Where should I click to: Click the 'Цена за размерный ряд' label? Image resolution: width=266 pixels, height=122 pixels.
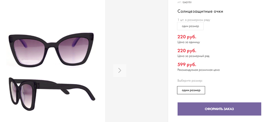(x=194, y=56)
